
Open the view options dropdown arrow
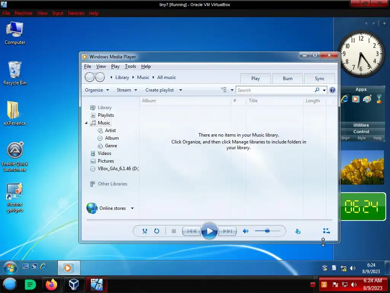[232, 90]
